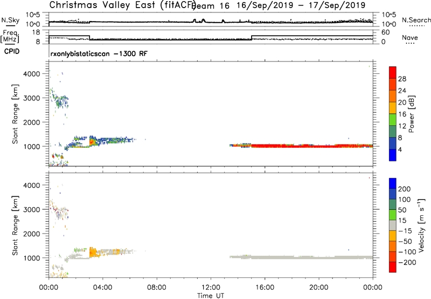Click the 'Time UT' axis title

click(x=211, y=296)
